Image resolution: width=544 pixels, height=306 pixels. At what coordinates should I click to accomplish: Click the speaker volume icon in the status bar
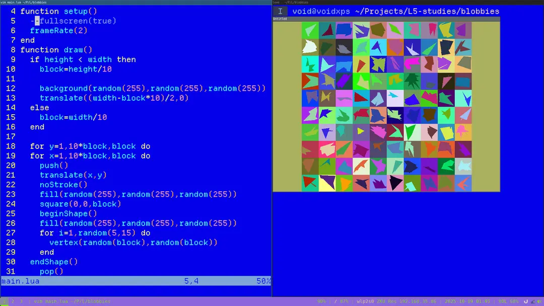pos(538,301)
